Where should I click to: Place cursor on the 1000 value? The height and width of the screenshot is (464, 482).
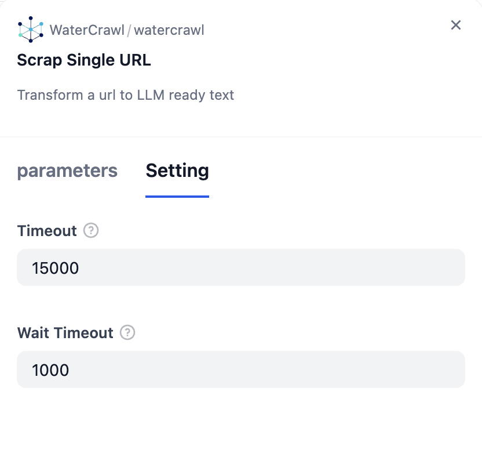pos(51,370)
